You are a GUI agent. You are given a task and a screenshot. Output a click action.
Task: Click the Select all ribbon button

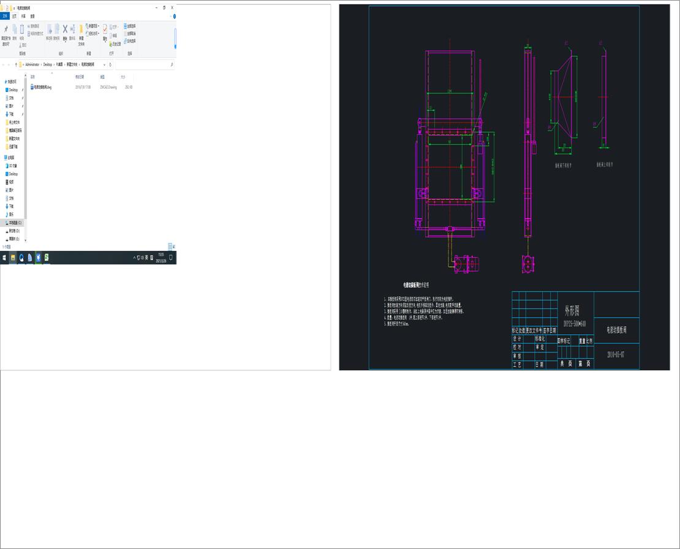pyautogui.click(x=130, y=26)
